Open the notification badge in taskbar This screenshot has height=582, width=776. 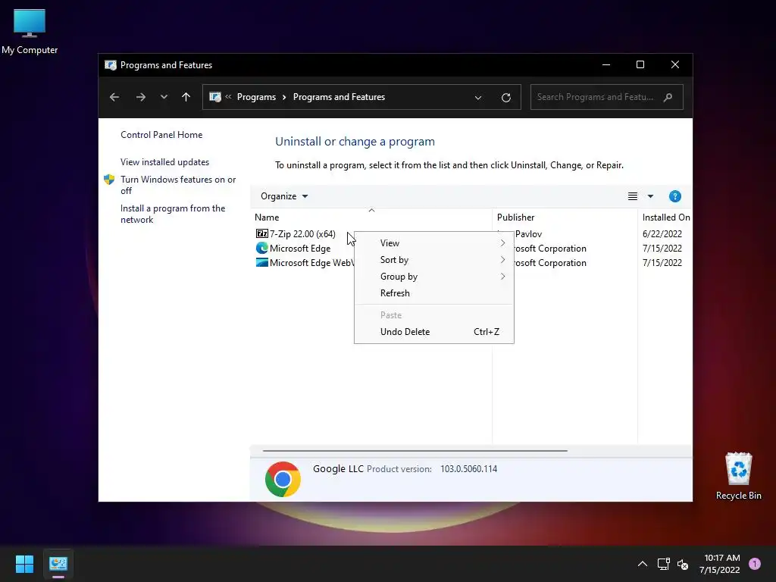[755, 564]
